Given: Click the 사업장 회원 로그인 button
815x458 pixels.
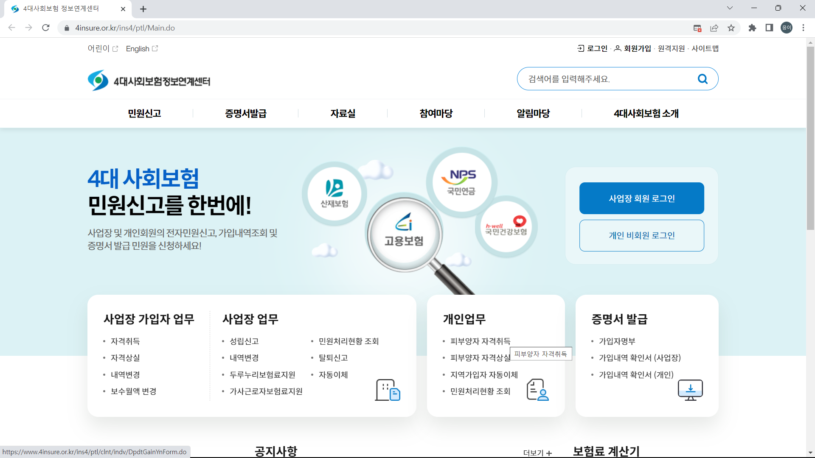Looking at the screenshot, I should pyautogui.click(x=641, y=198).
